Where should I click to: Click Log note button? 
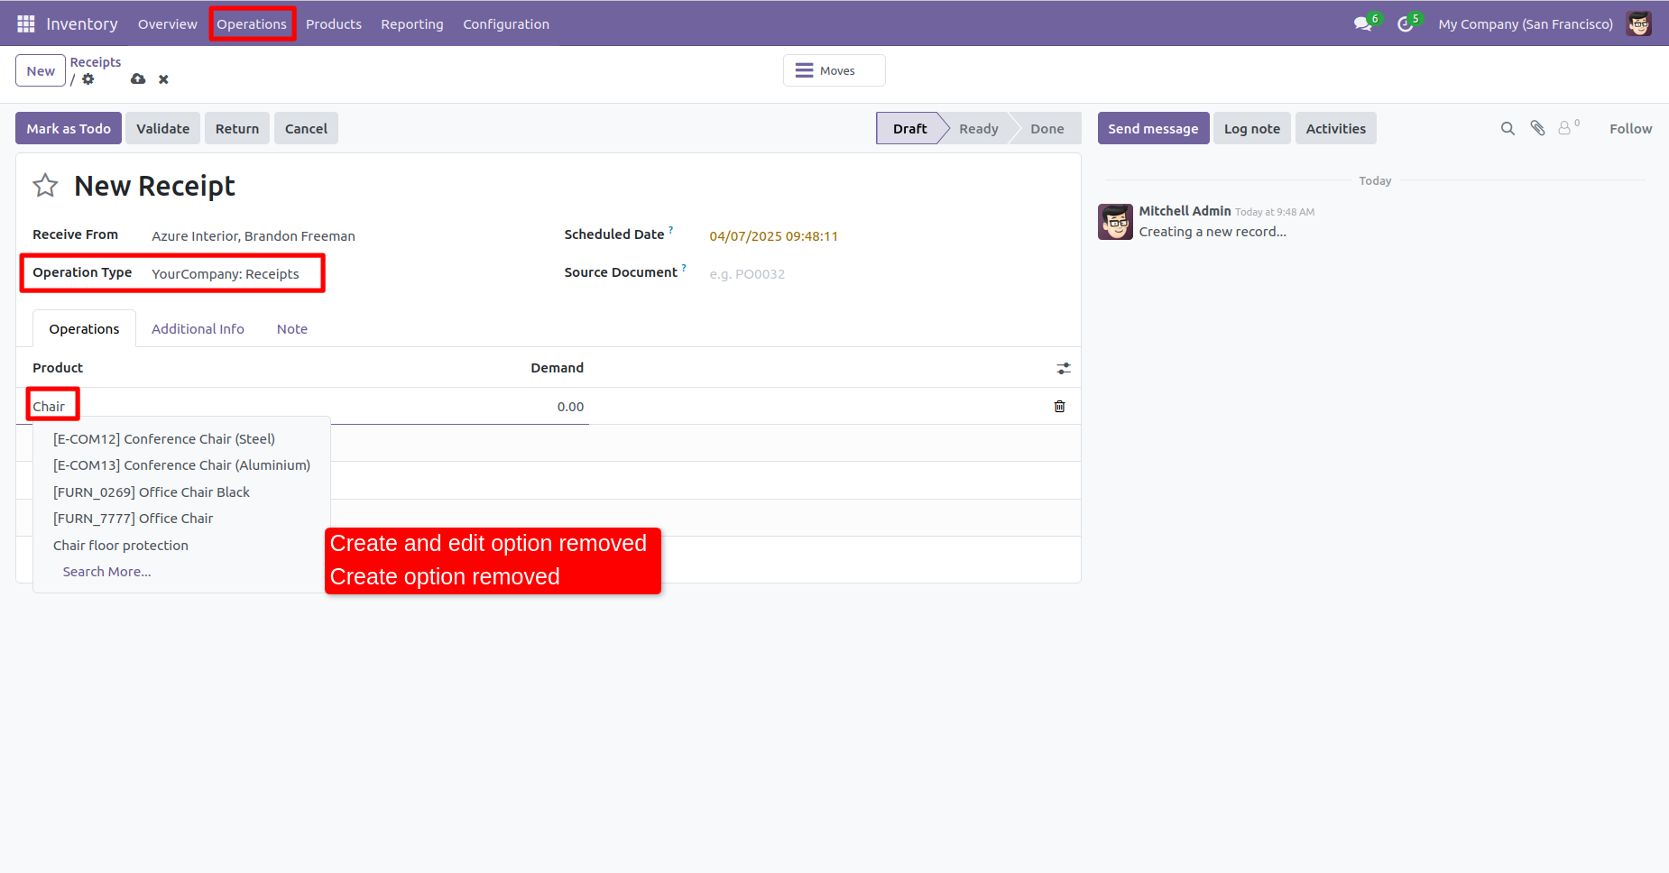point(1252,129)
